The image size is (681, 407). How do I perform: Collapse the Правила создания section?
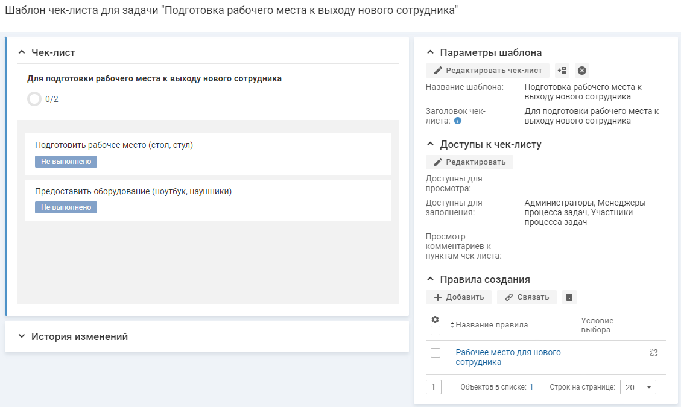click(x=430, y=279)
